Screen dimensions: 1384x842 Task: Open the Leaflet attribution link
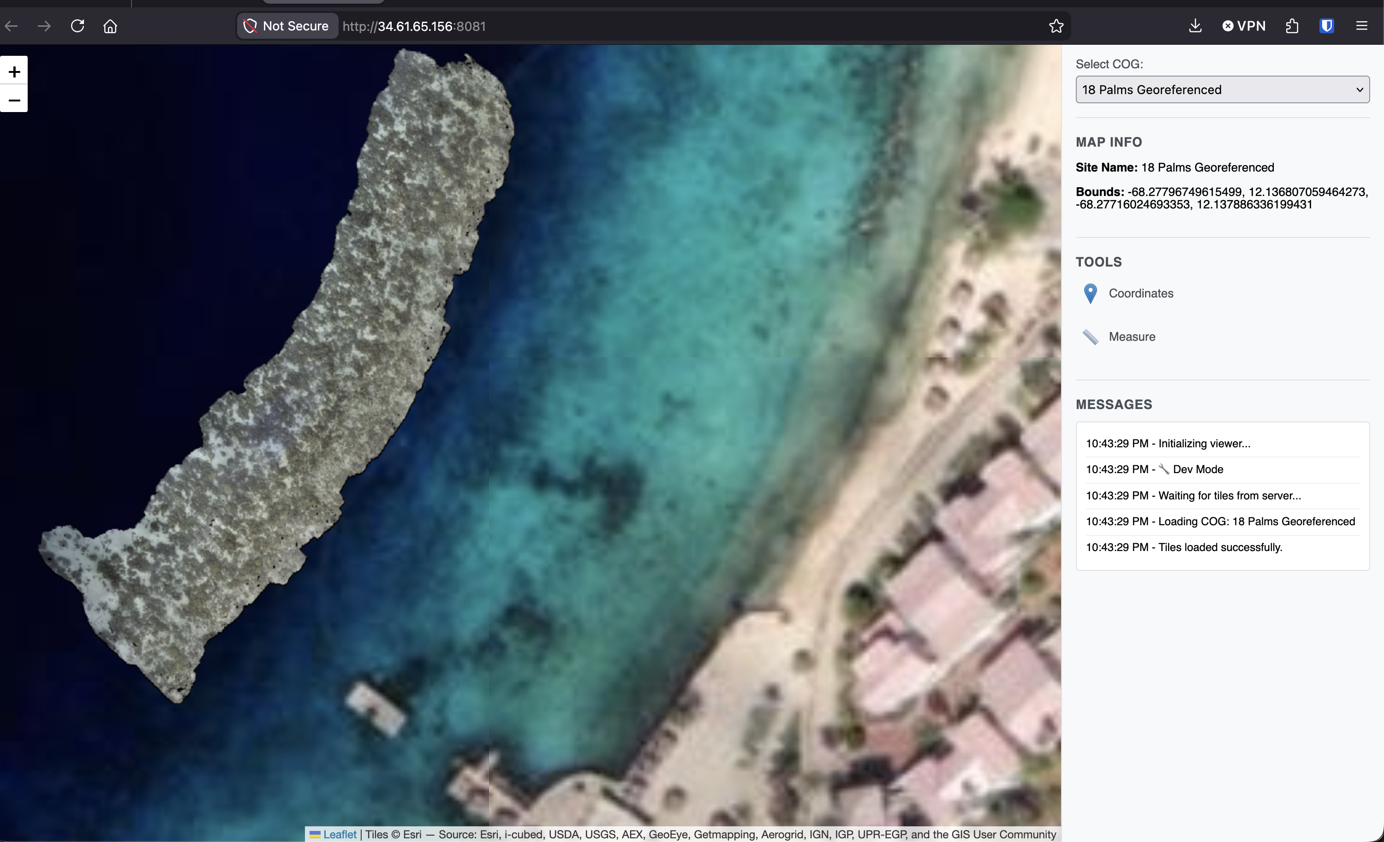339,834
